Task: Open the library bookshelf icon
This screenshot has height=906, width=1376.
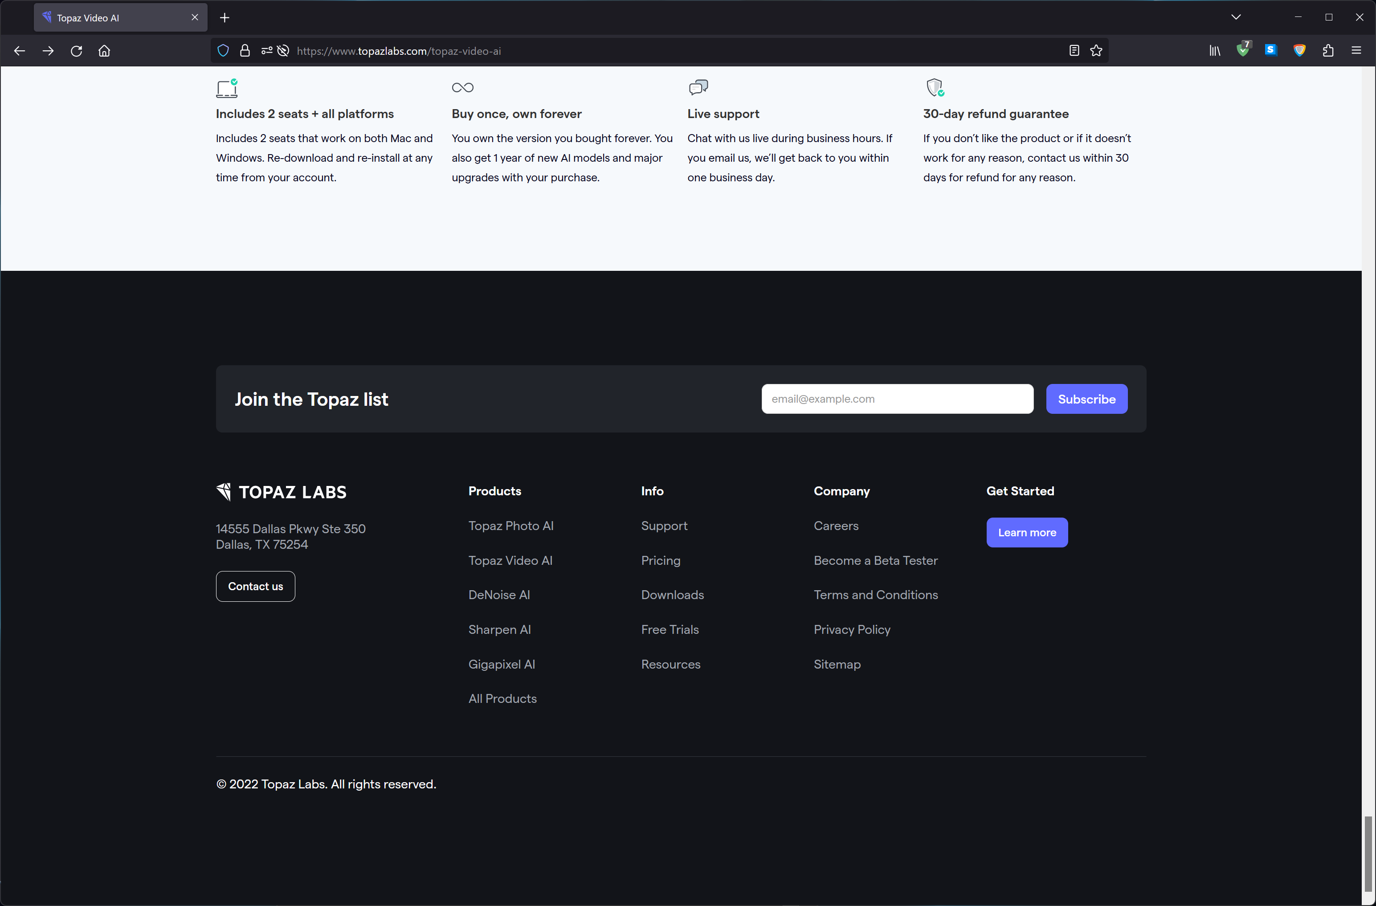Action: pyautogui.click(x=1215, y=51)
